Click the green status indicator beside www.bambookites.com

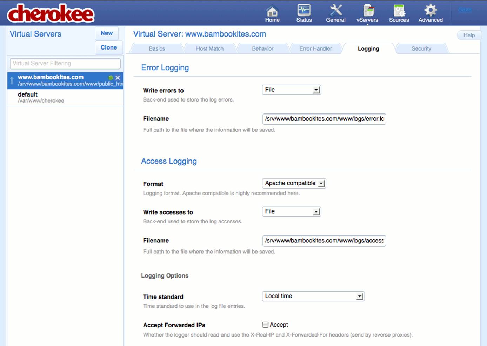pos(111,77)
